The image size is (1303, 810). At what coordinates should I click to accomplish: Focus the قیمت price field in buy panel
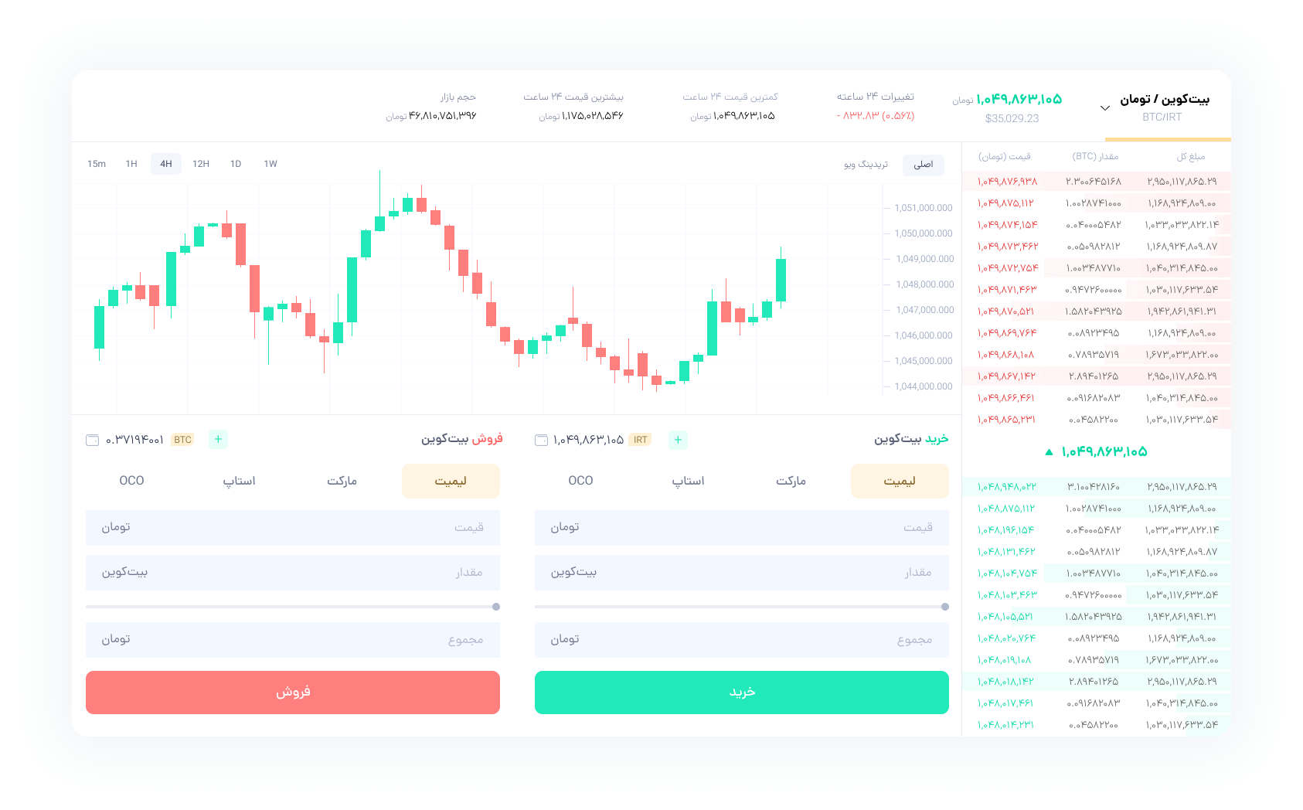tap(742, 528)
